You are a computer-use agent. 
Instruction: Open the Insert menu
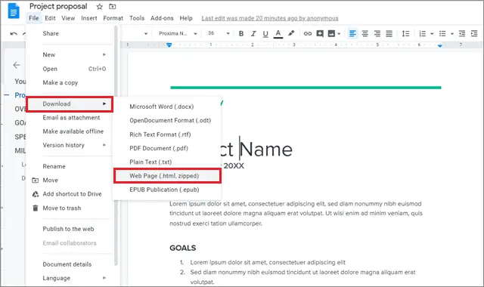tap(89, 18)
